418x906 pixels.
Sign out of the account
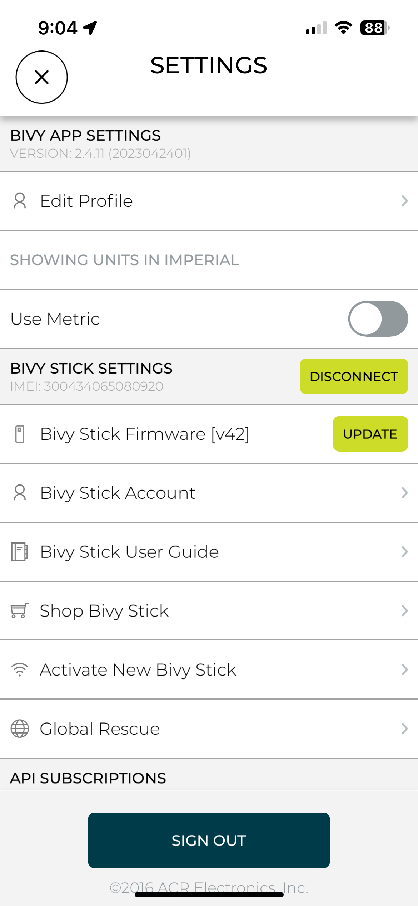tap(209, 840)
